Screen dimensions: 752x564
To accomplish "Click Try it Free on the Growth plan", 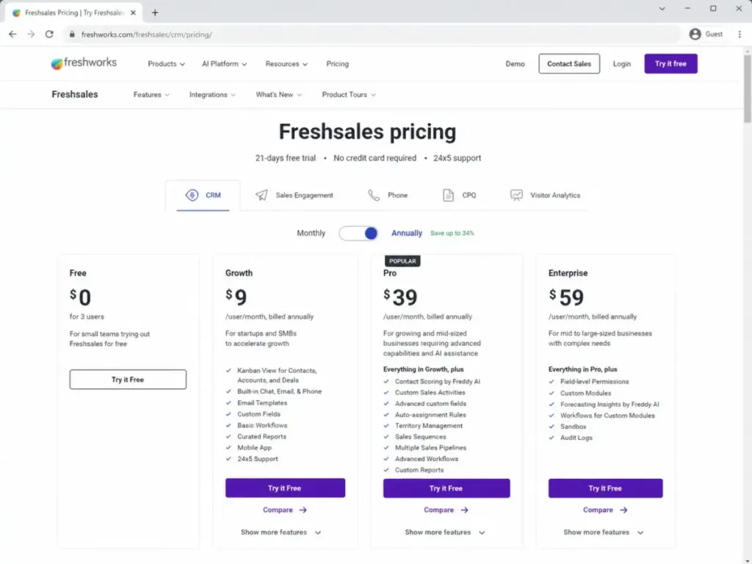I will pos(285,488).
